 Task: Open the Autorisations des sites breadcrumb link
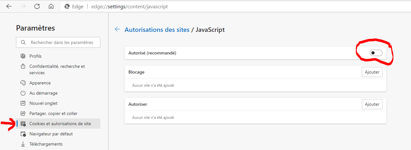click(x=156, y=30)
